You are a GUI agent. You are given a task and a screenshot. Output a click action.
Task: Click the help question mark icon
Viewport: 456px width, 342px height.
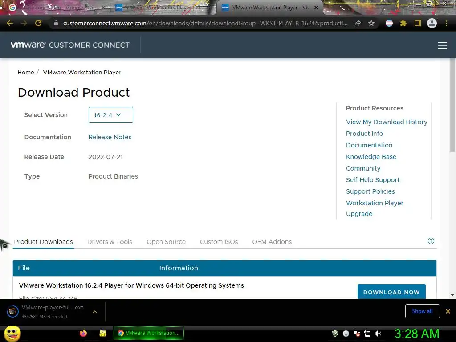tap(431, 241)
